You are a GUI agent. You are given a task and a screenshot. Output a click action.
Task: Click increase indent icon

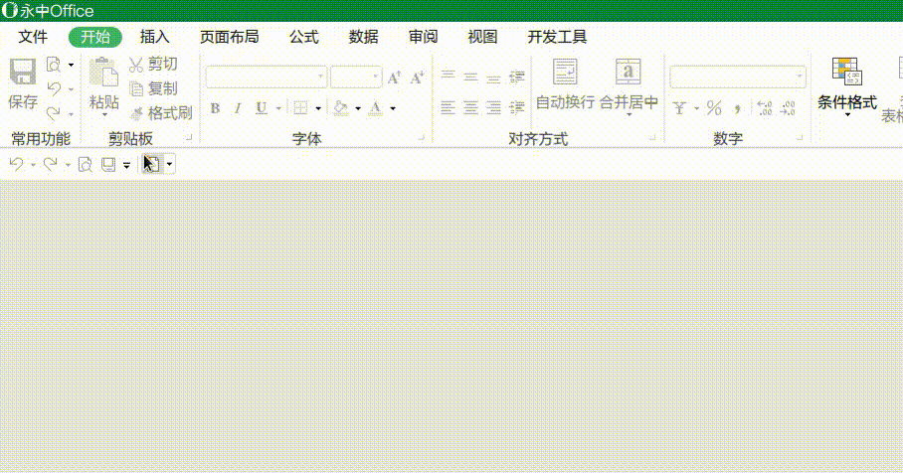(x=517, y=107)
